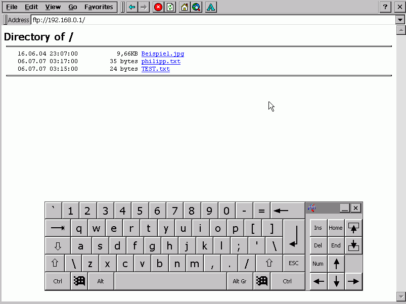This screenshot has height=304, width=406.
Task: Tap the Page Up key on the keypad
Action: coord(353,228)
